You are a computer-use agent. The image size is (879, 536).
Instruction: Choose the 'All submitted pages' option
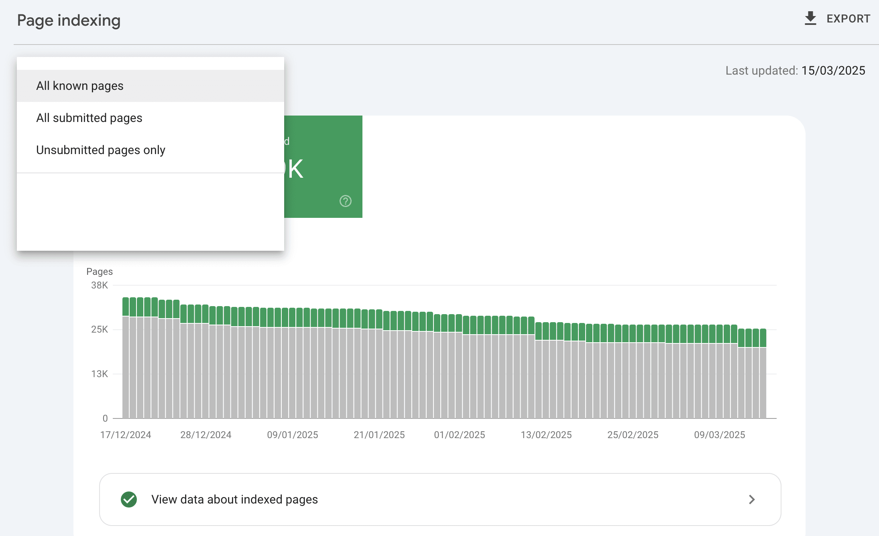[x=89, y=118]
